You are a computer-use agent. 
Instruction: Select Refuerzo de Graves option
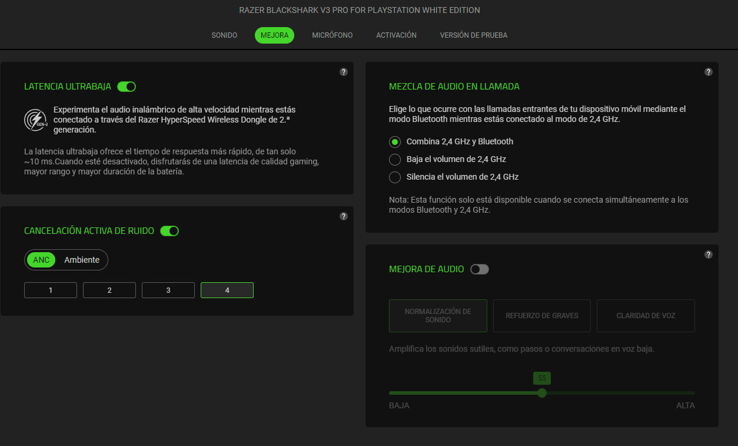click(x=542, y=316)
